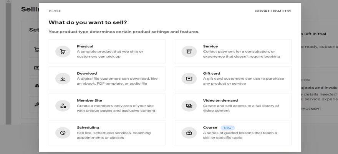Close the product type dialog
The height and width of the screenshot is (154, 338).
coord(55,11)
